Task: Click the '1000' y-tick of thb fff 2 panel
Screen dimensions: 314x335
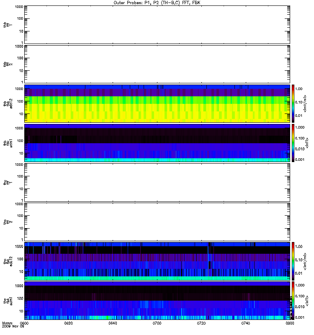Action: (x=19, y=46)
